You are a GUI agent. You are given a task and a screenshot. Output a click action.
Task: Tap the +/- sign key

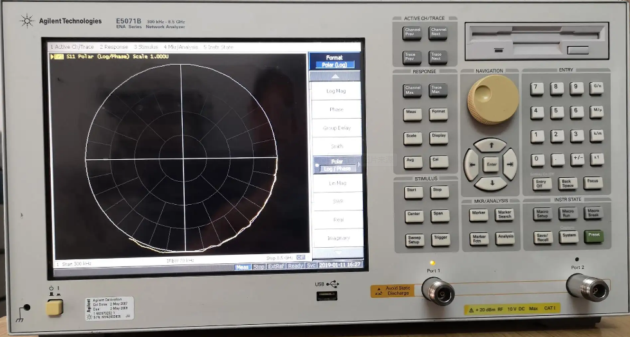tap(577, 159)
